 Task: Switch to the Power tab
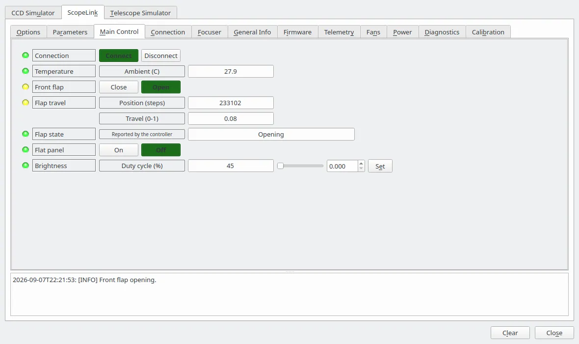point(402,32)
